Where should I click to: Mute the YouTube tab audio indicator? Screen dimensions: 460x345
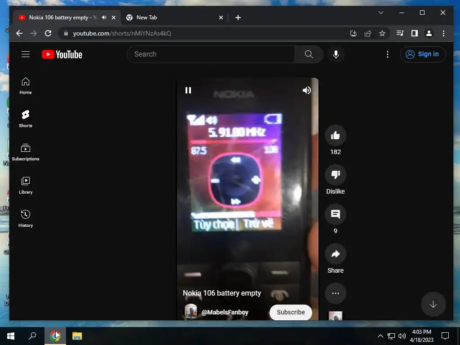click(104, 18)
